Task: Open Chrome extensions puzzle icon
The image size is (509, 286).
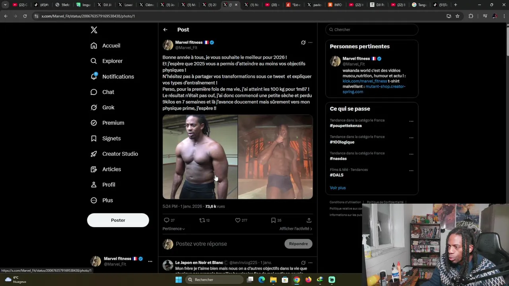Action: 471,16
